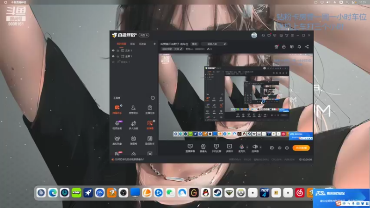Toggle the preview eye icon near settings
The image size is (370, 208).
tap(280, 148)
